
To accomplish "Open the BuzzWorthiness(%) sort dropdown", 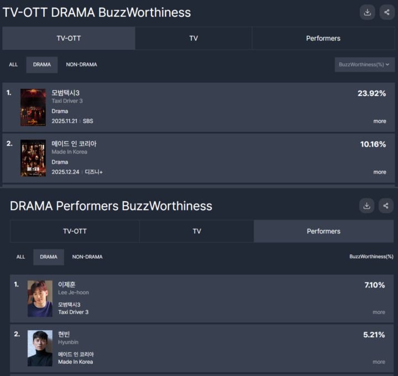I will click(364, 65).
